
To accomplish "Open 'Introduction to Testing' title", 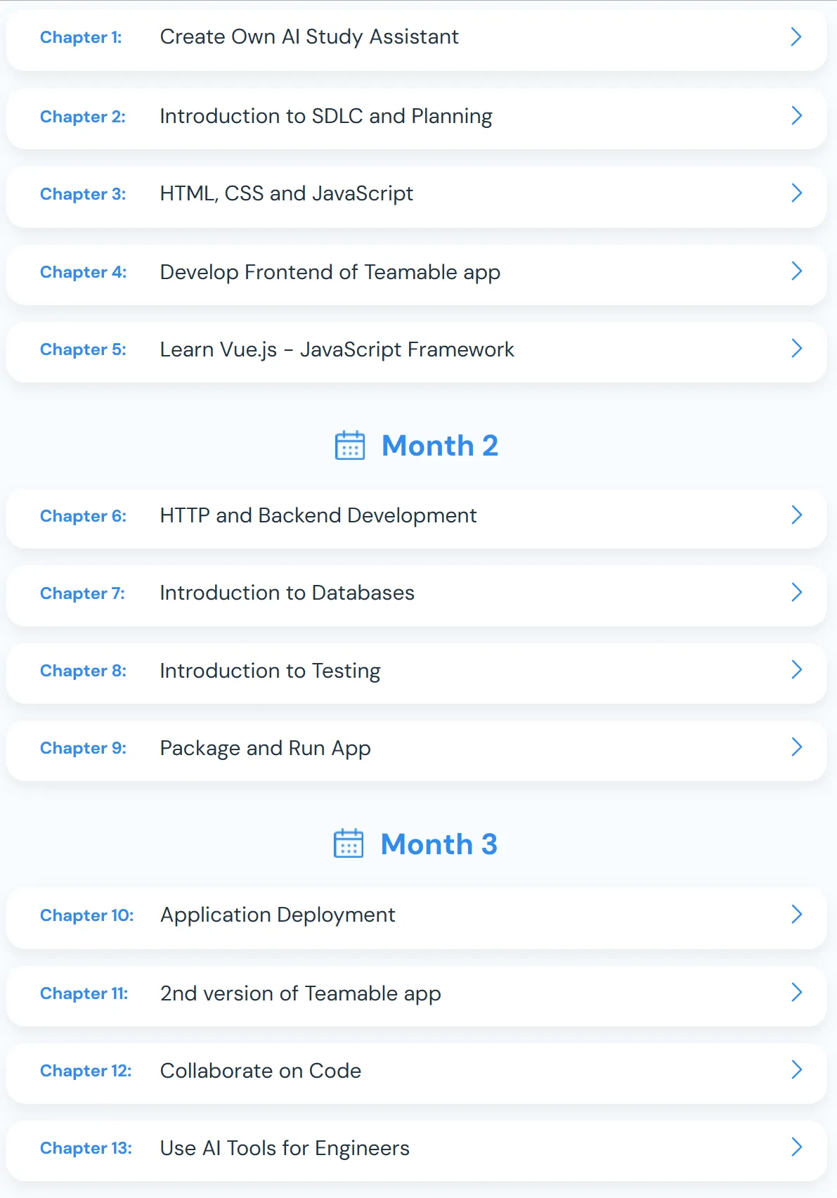I will 271,671.
